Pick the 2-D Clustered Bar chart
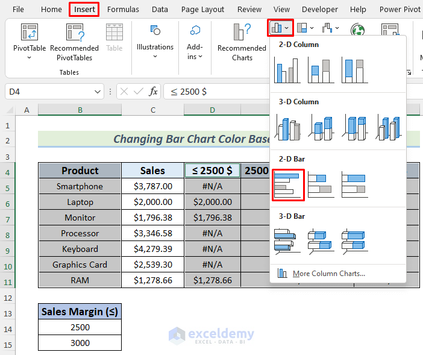Screen dimensions: 423x355 [288, 185]
